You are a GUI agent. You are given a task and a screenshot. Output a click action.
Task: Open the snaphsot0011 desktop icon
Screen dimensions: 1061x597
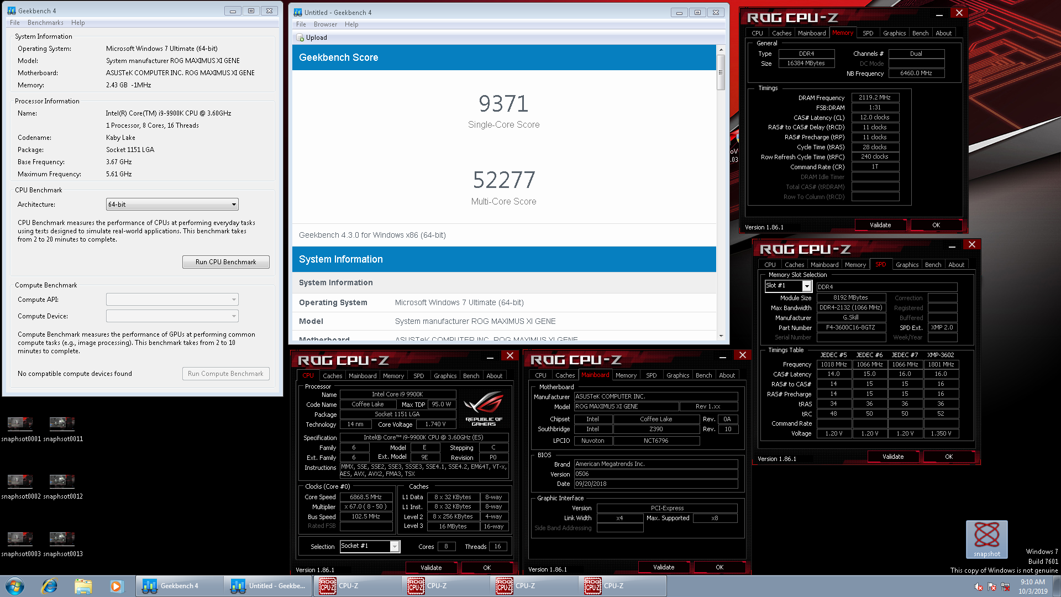[62, 429]
